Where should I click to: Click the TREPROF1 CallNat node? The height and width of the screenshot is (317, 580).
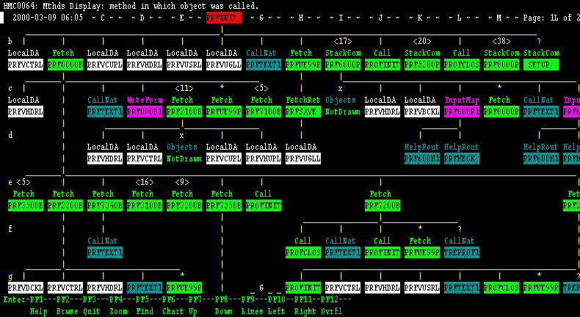462,252
